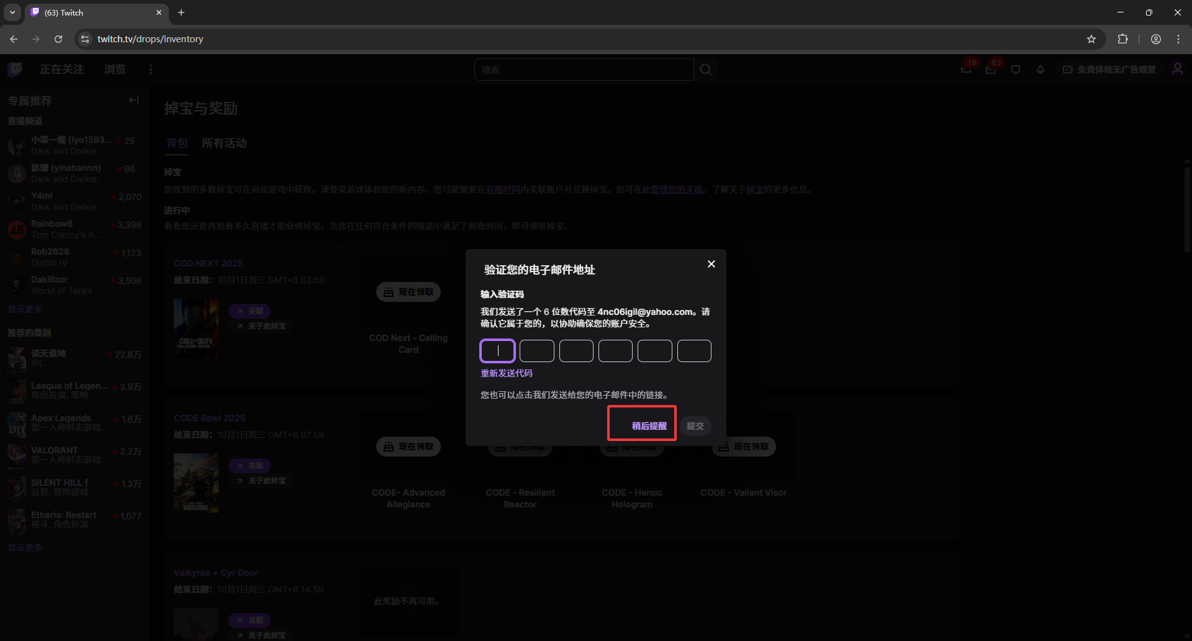
Task: Open the browser extensions puzzle icon
Action: click(x=1122, y=39)
